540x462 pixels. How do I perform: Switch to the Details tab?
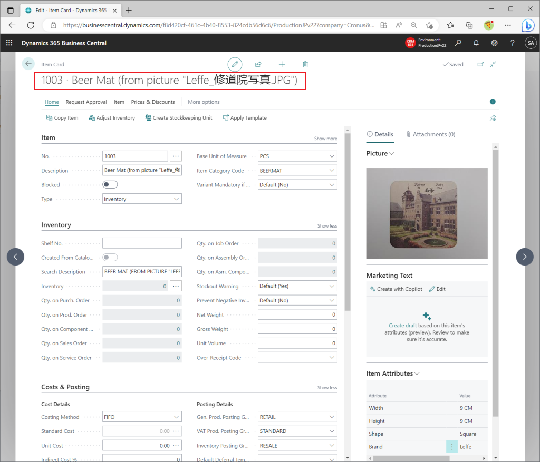pos(380,134)
